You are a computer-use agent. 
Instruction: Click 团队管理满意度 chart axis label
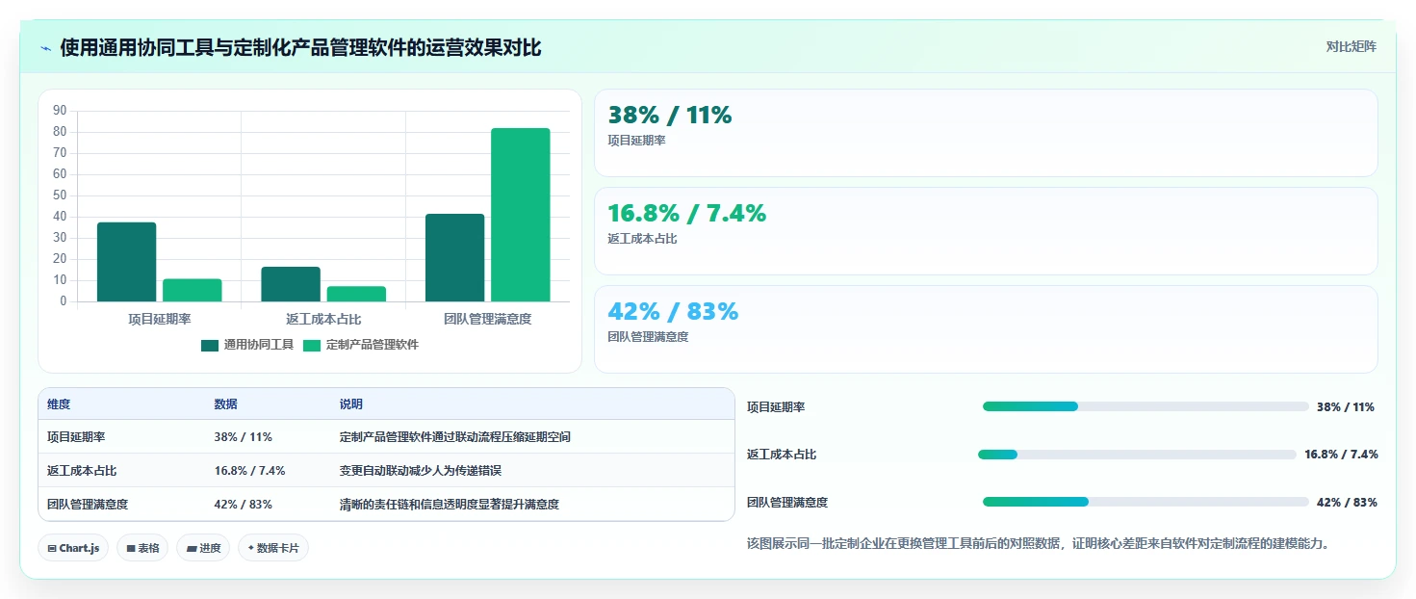click(487, 319)
